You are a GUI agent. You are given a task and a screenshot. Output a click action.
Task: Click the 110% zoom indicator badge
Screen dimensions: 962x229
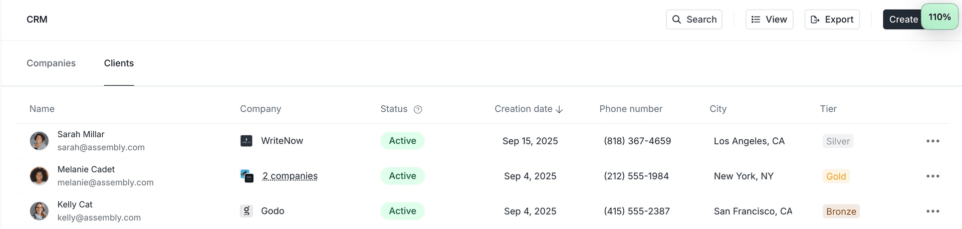(x=939, y=17)
